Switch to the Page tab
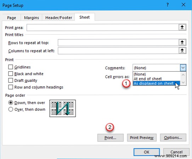The width and height of the screenshot is (192, 159). coord(11,18)
